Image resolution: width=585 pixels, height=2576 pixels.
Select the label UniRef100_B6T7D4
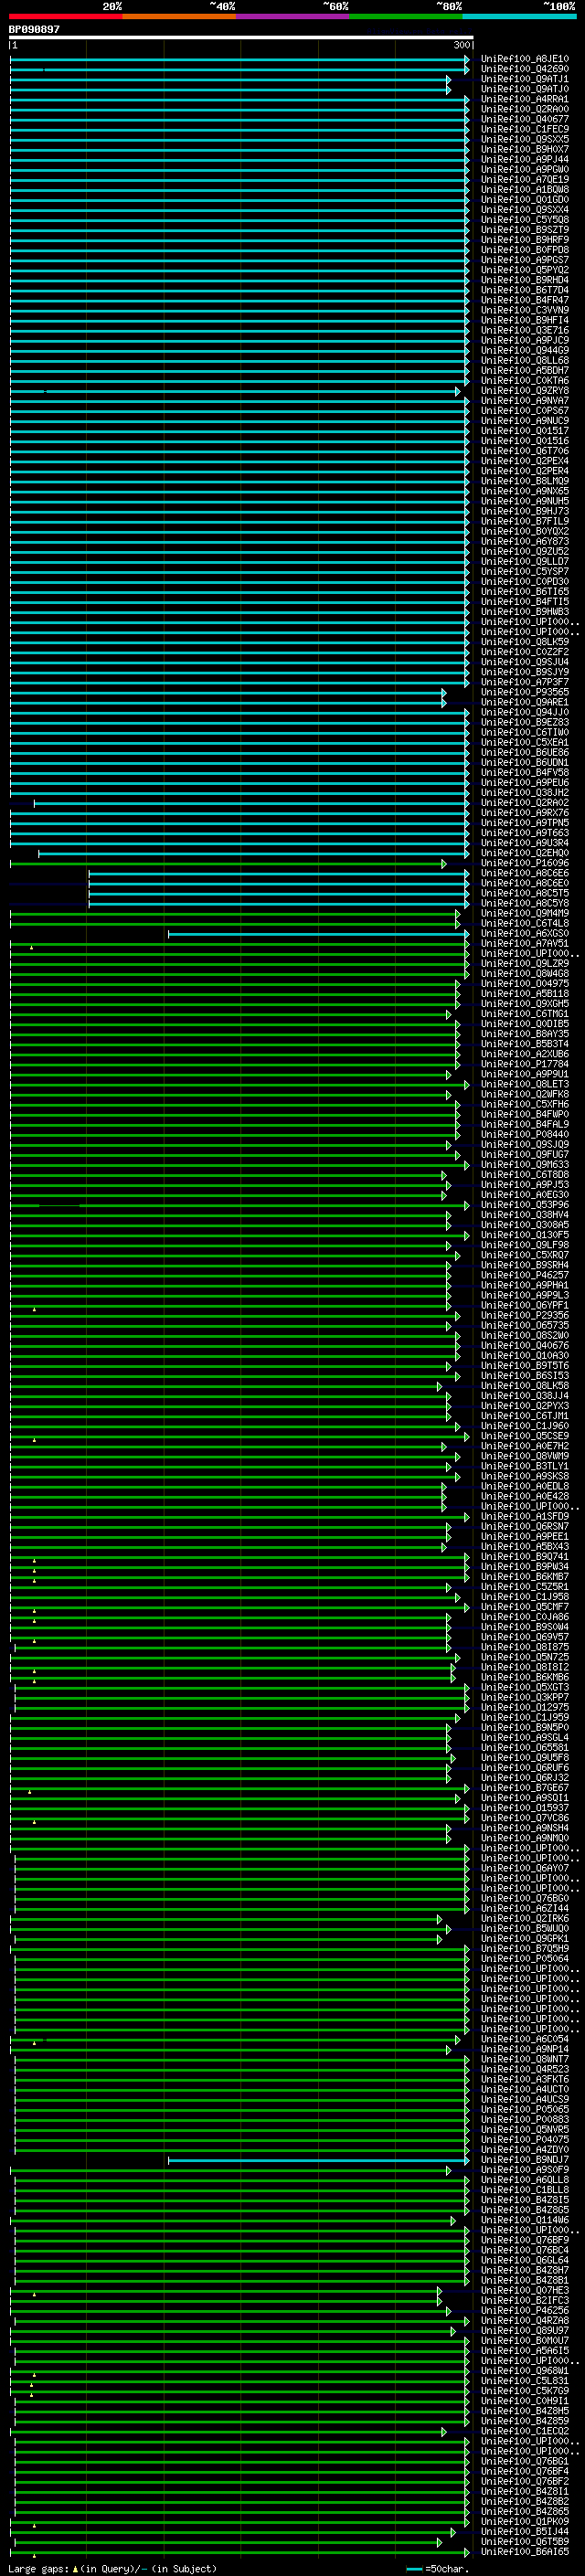pos(525,290)
